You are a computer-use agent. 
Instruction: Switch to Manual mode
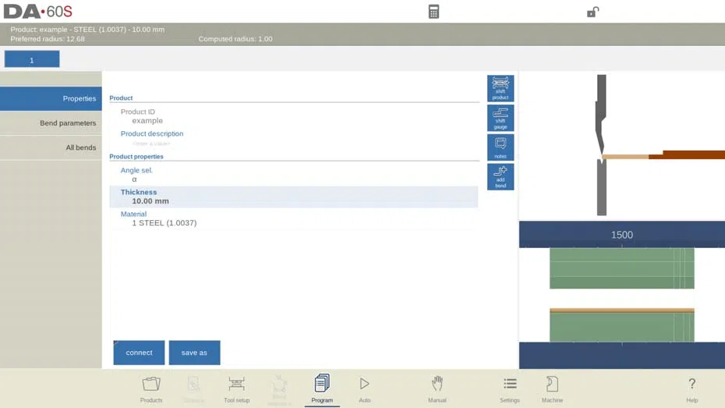(437, 389)
